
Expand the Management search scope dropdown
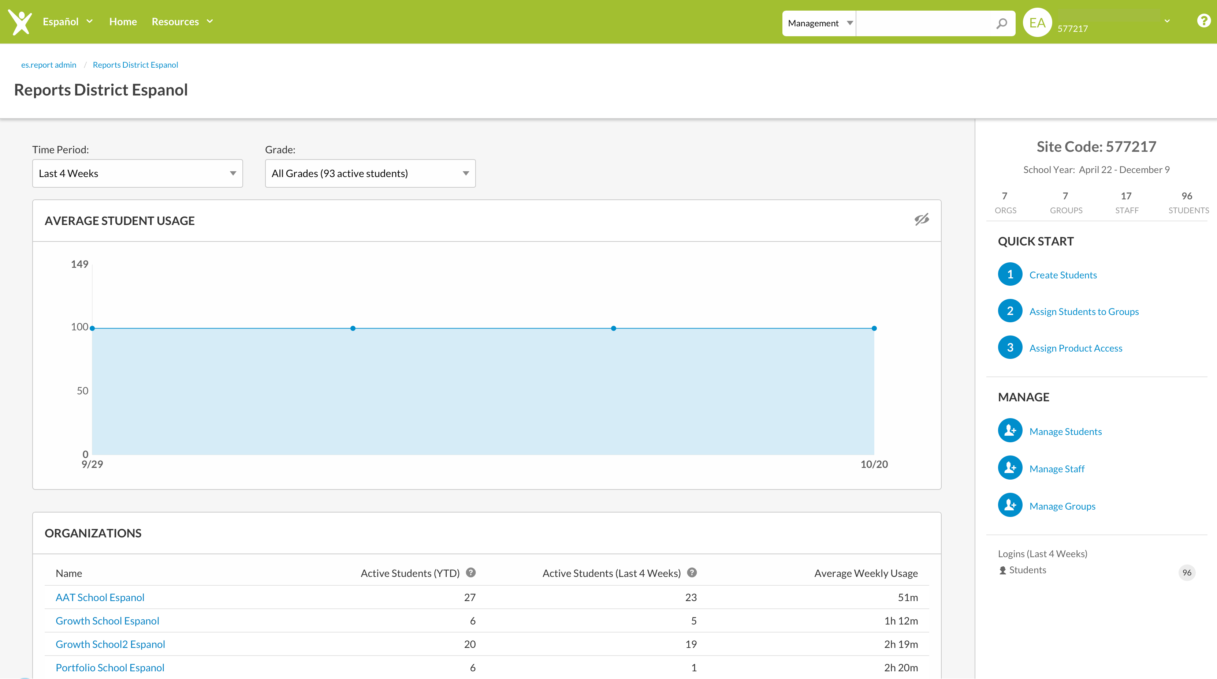pyautogui.click(x=819, y=23)
